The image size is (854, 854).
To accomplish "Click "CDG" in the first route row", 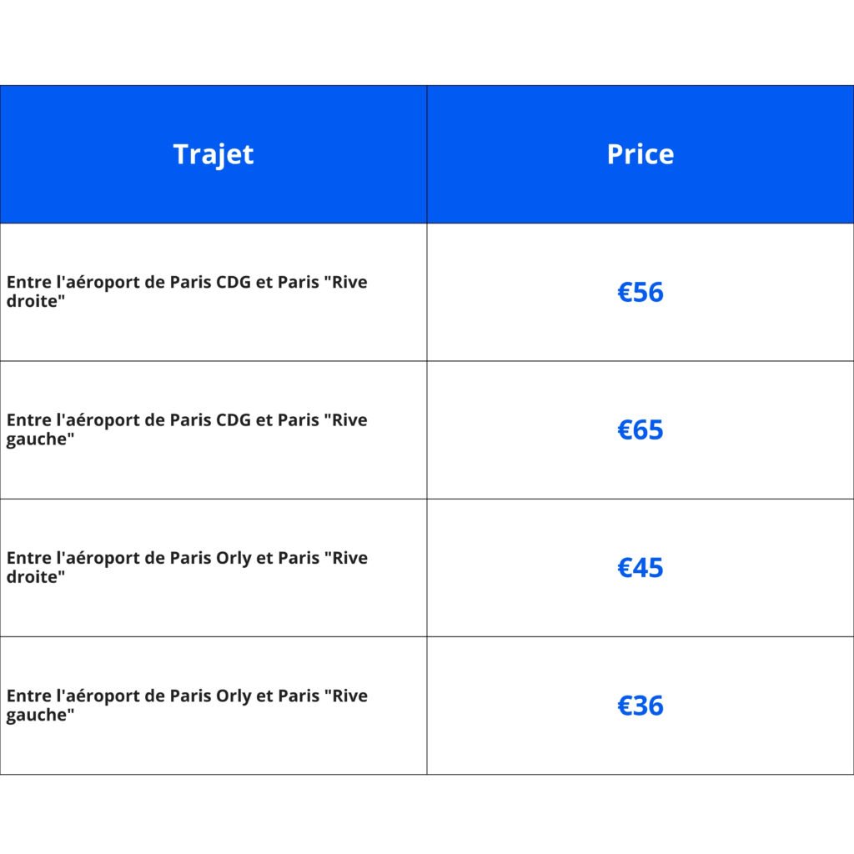I will (233, 282).
